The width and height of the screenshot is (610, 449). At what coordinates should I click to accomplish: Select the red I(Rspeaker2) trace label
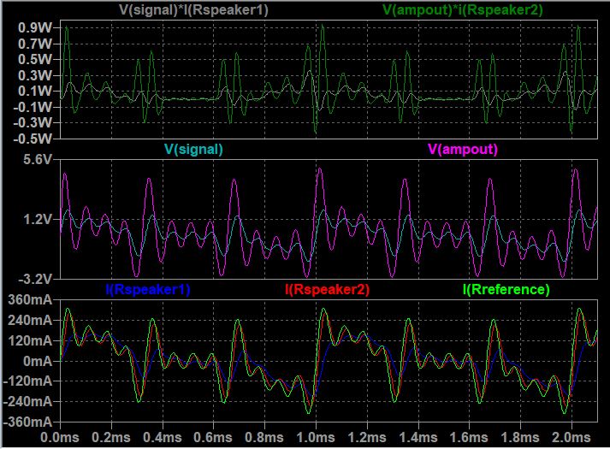point(327,289)
